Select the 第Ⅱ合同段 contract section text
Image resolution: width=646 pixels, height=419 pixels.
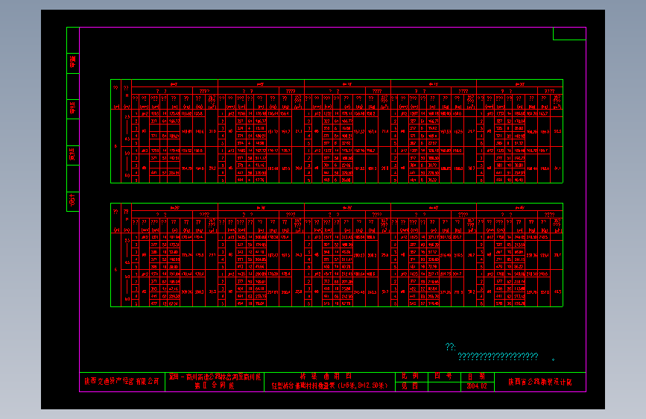215,386
